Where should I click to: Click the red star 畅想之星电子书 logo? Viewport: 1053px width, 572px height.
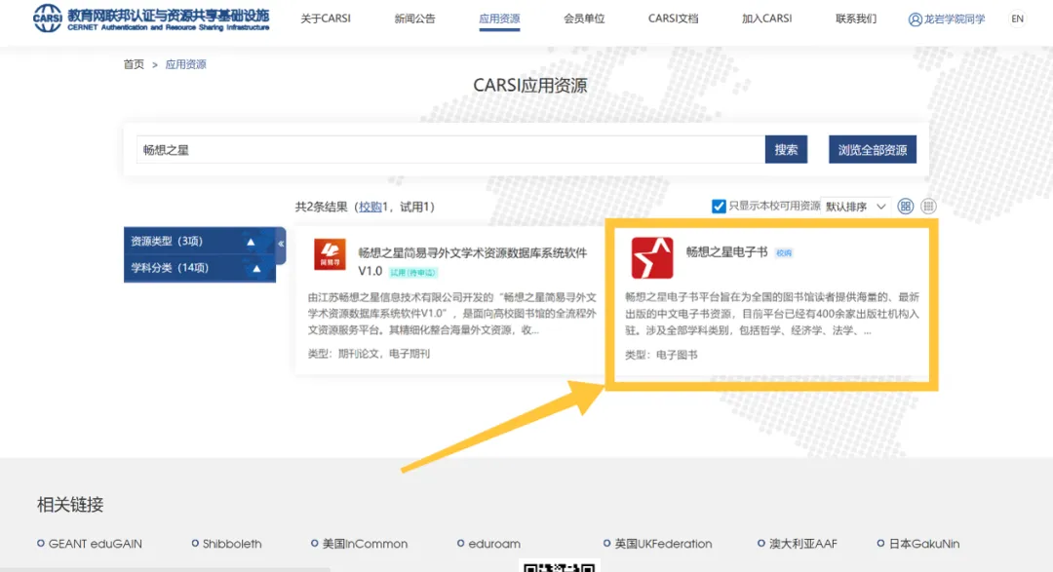point(652,258)
